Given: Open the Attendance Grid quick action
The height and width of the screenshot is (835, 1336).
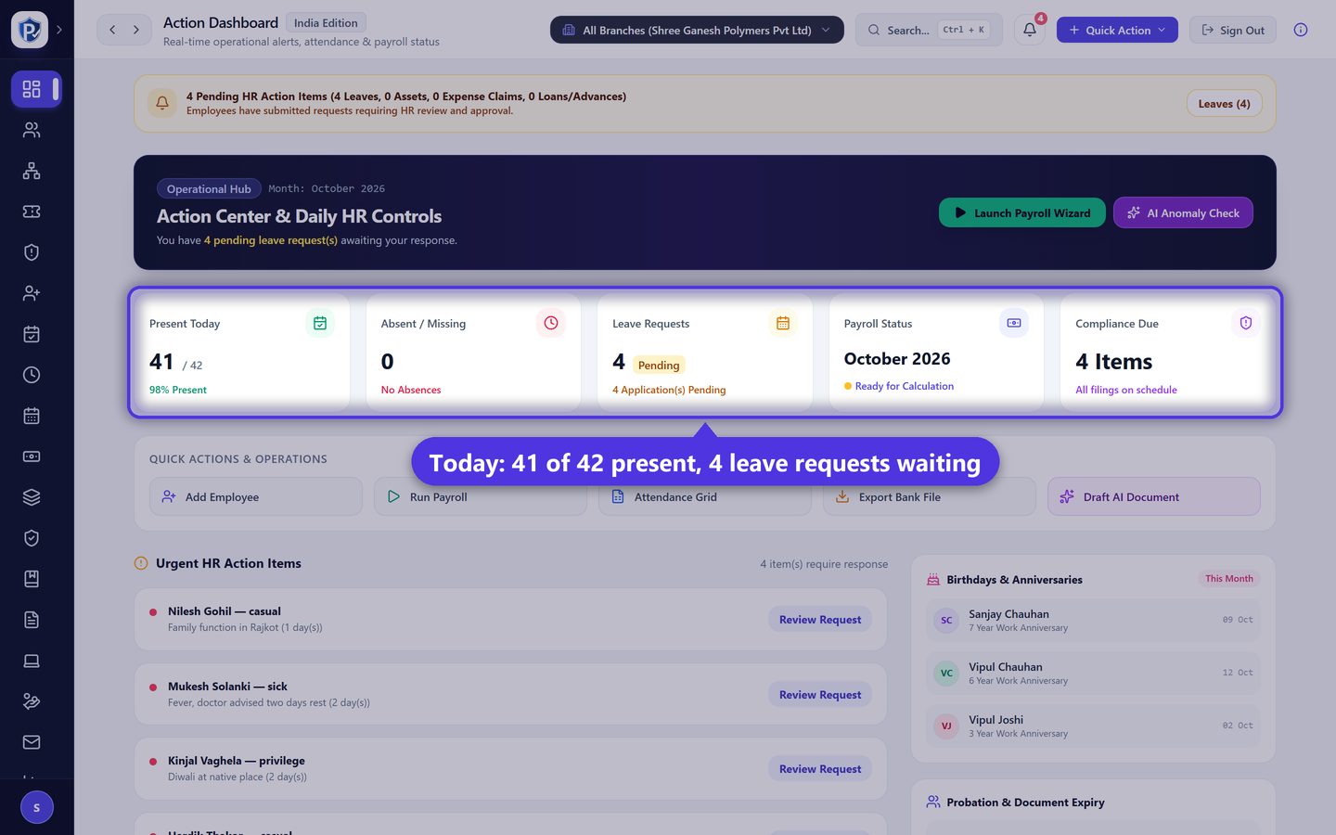Looking at the screenshot, I should pos(705,496).
